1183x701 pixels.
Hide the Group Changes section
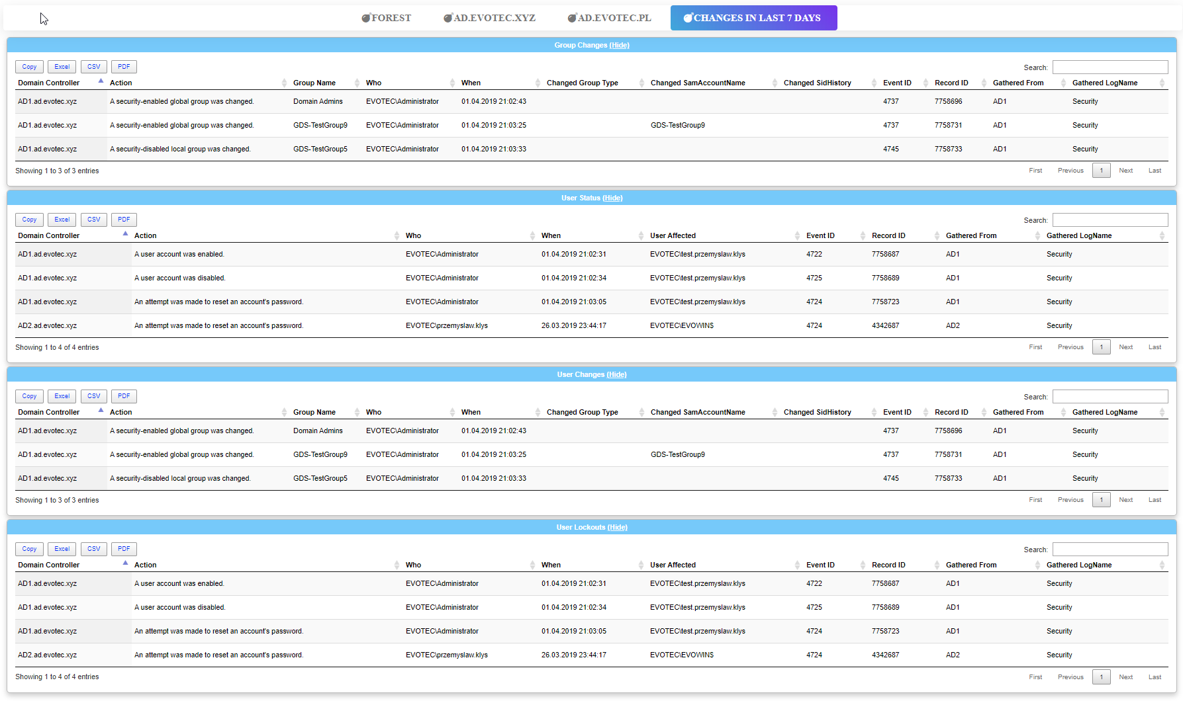619,46
